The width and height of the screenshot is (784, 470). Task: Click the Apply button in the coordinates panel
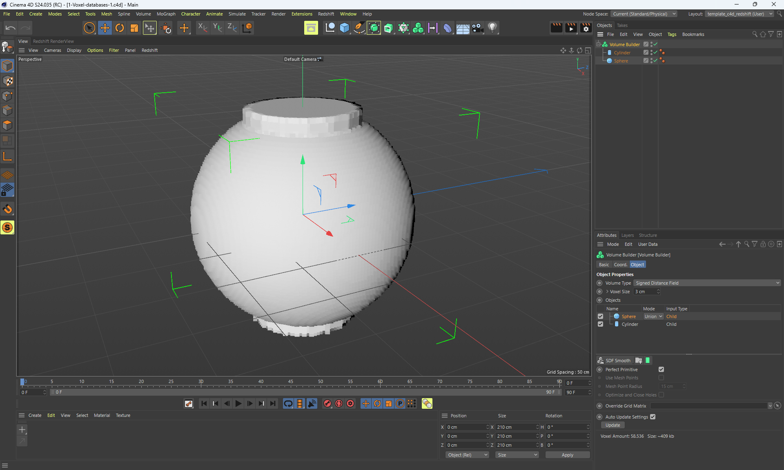(567, 455)
